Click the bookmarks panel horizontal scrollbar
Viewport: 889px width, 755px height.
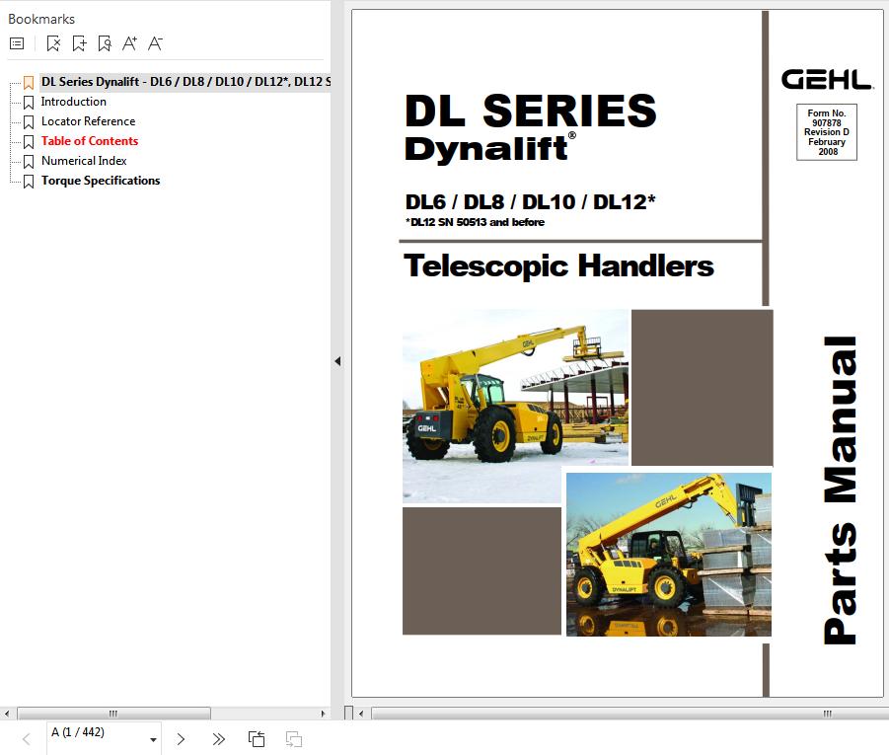tap(113, 714)
